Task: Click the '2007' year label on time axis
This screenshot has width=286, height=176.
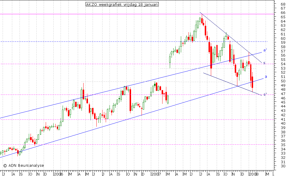Action: (x=156, y=174)
